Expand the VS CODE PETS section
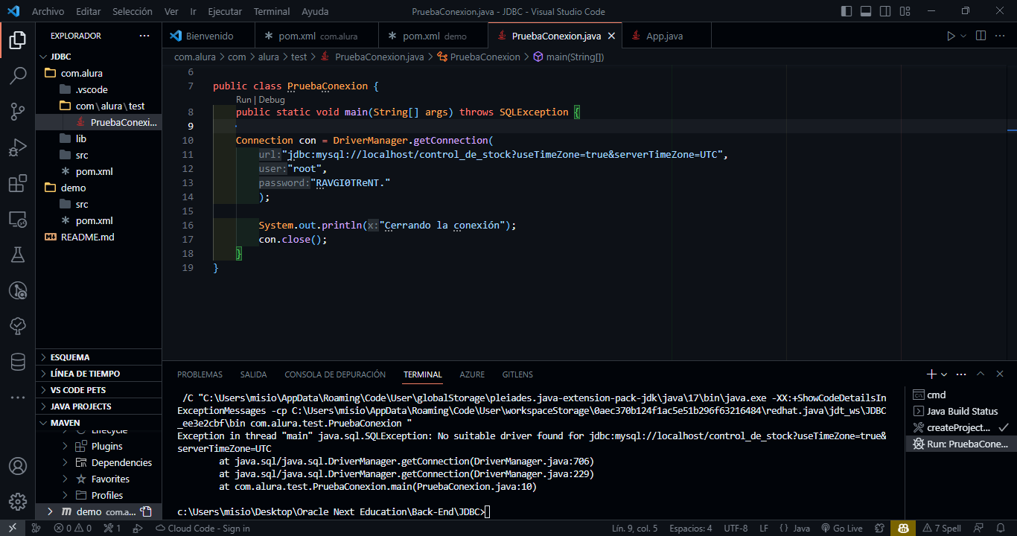1017x536 pixels. coord(98,390)
